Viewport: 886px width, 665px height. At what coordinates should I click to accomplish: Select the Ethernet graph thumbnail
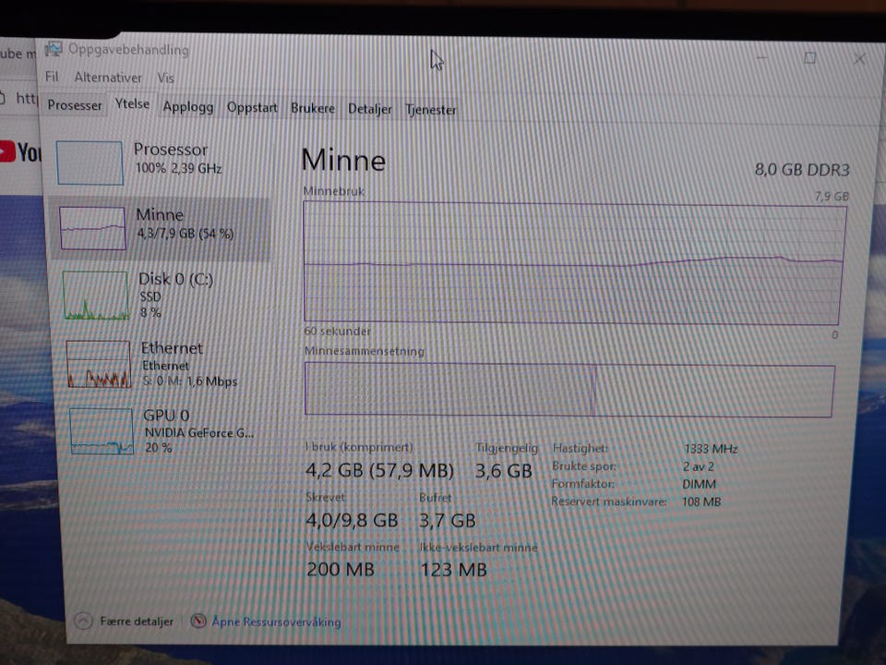(x=99, y=364)
